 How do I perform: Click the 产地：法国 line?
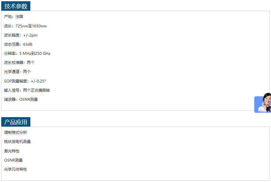pos(14,17)
